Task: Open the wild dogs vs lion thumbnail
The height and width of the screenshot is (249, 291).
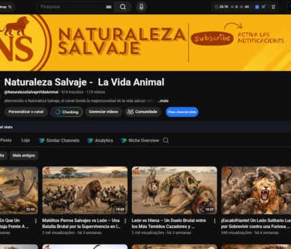Action: click(x=85, y=190)
